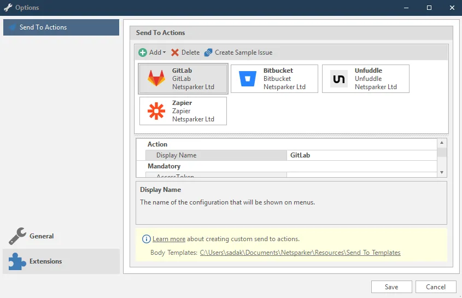
Task: Click the info circle icon
Action: 146,239
